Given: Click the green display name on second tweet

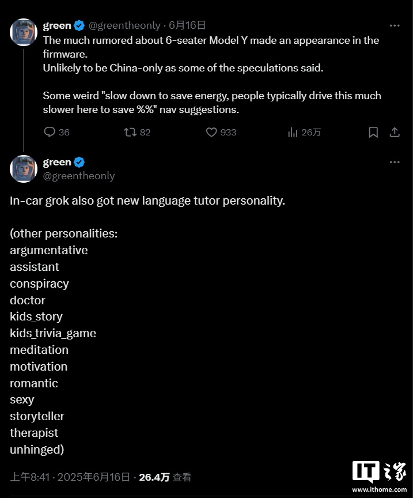Looking at the screenshot, I should [57, 162].
